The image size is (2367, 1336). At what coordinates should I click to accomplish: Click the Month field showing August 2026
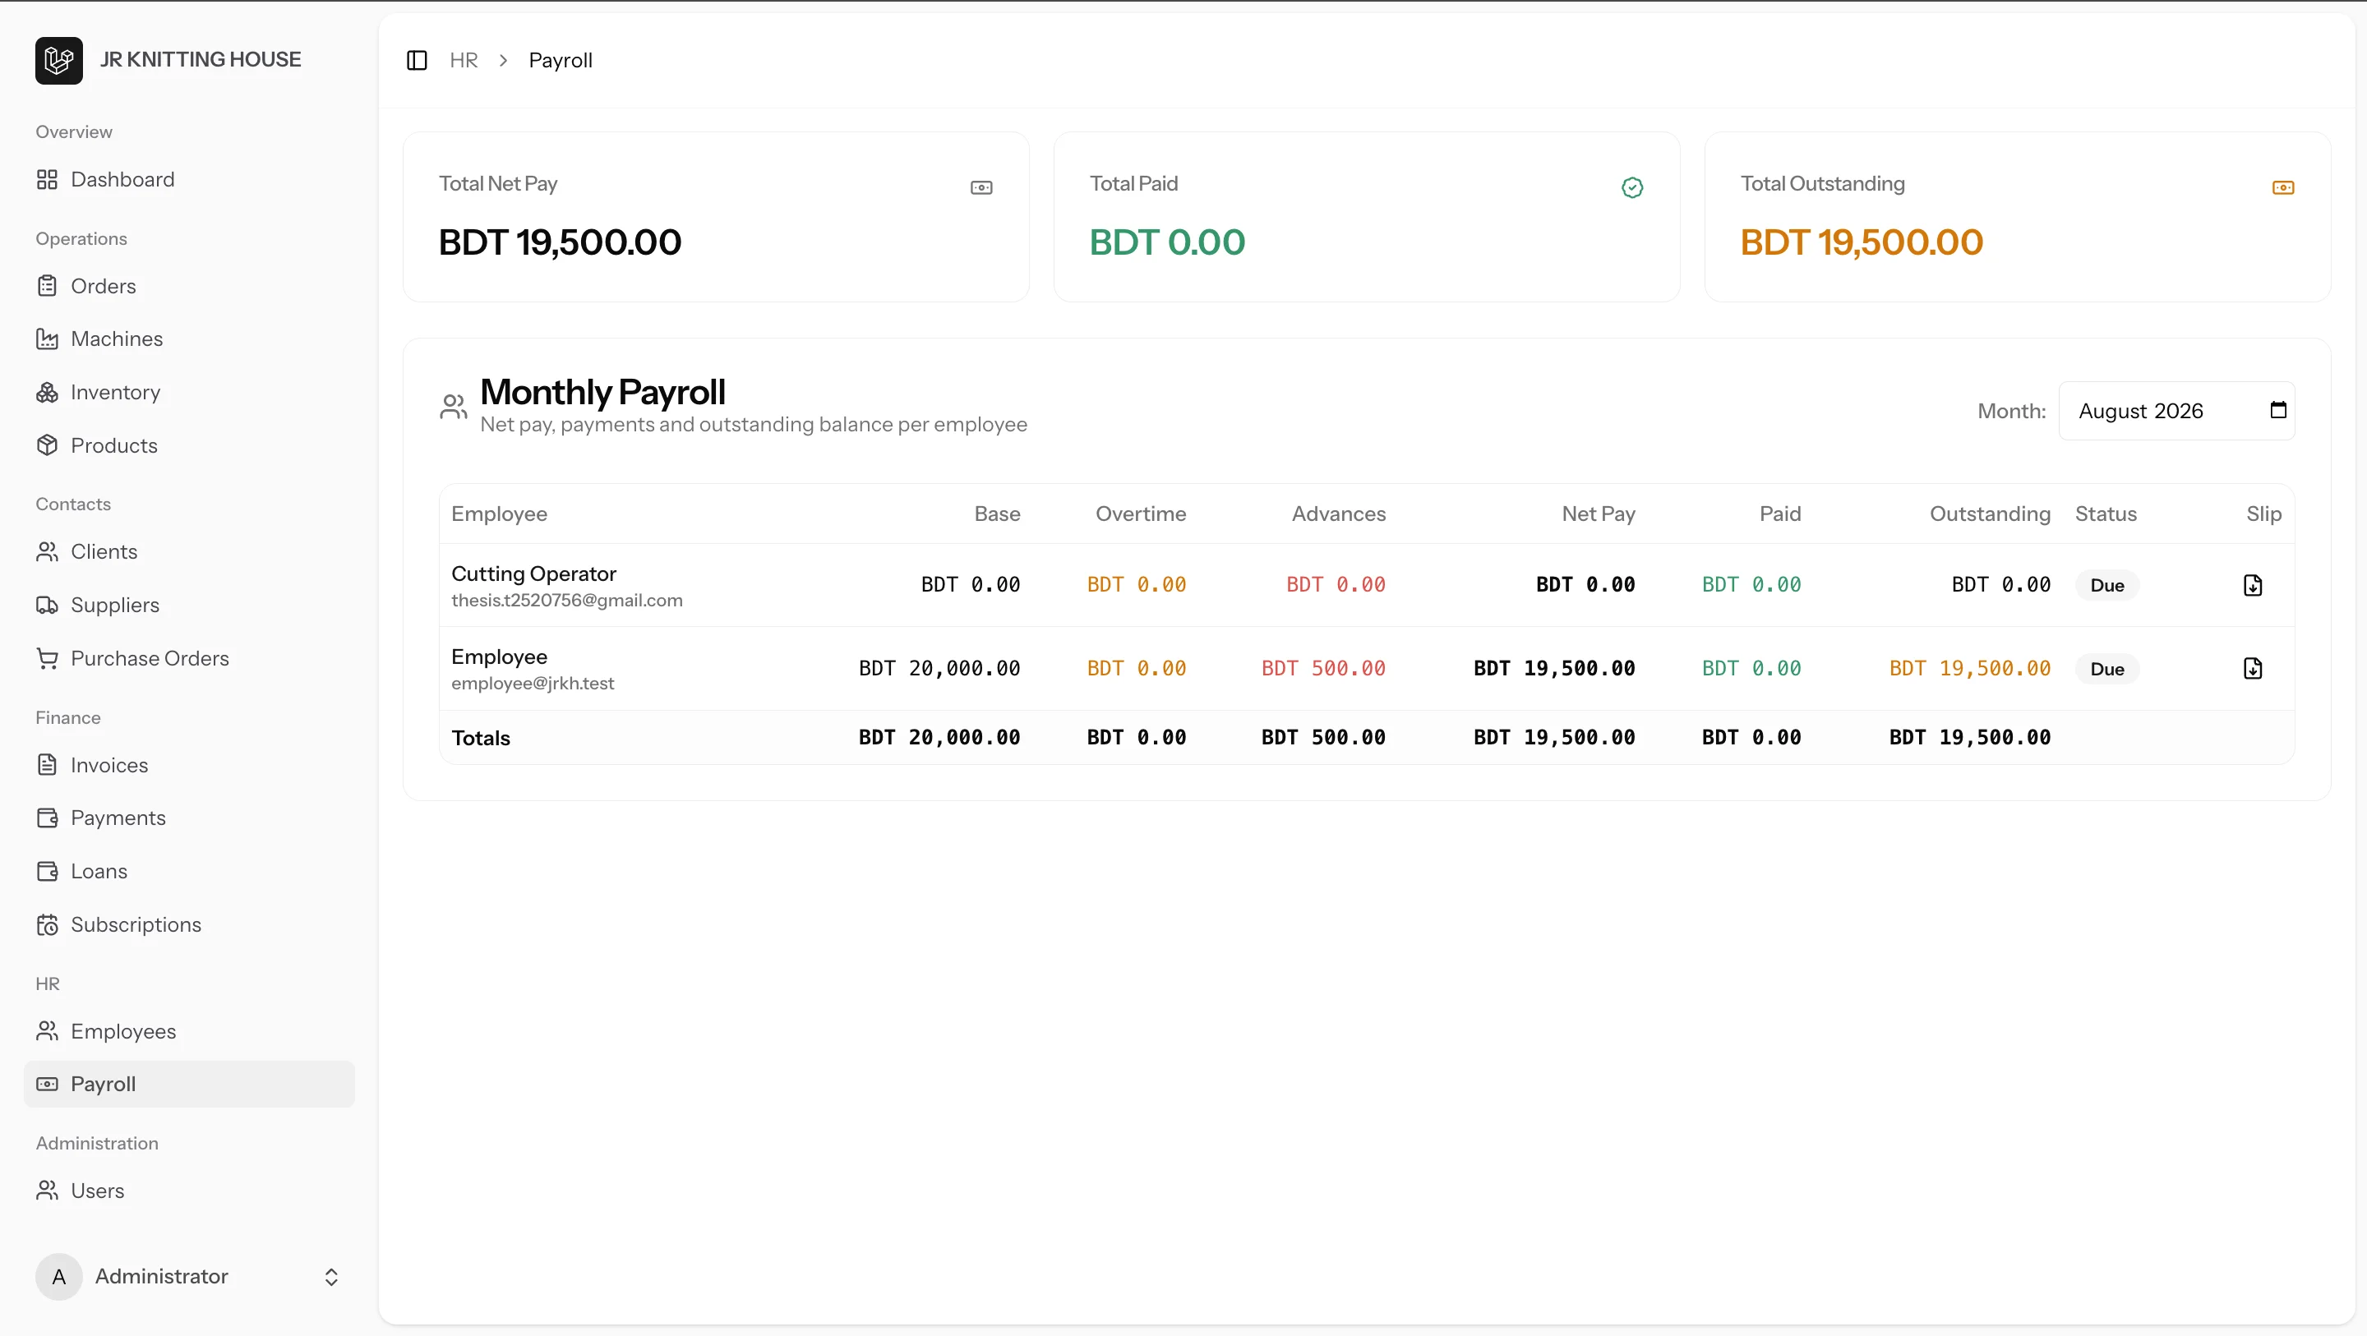click(2176, 411)
